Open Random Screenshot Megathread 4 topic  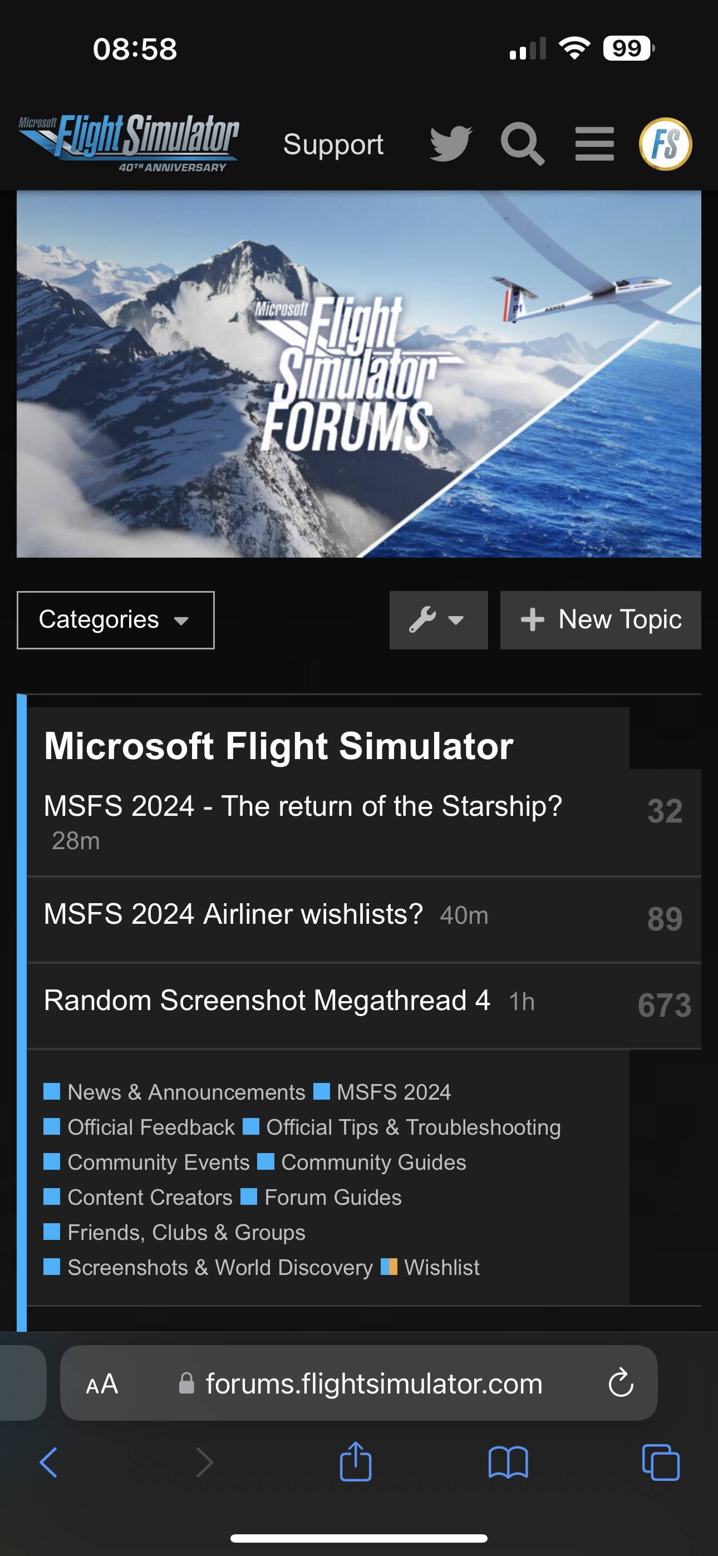(267, 1000)
